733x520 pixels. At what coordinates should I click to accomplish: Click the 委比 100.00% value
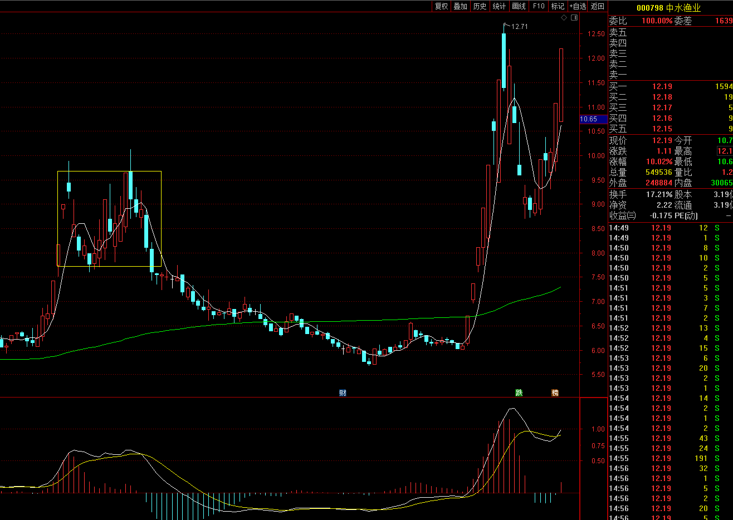click(657, 21)
